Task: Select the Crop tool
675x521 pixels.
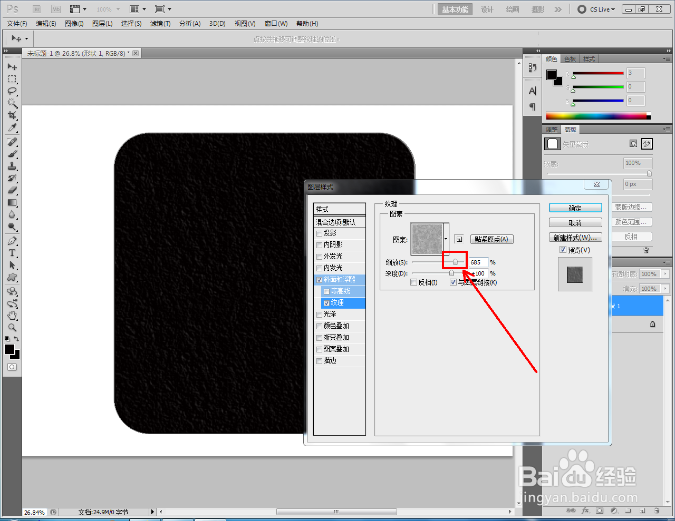Action: pyautogui.click(x=12, y=115)
